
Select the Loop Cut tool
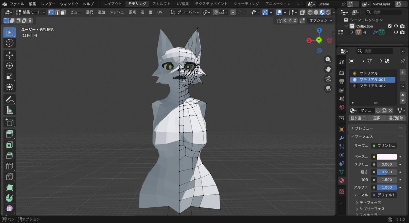(10, 166)
